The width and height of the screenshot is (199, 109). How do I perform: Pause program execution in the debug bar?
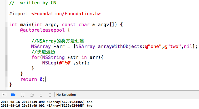coord(22,95)
